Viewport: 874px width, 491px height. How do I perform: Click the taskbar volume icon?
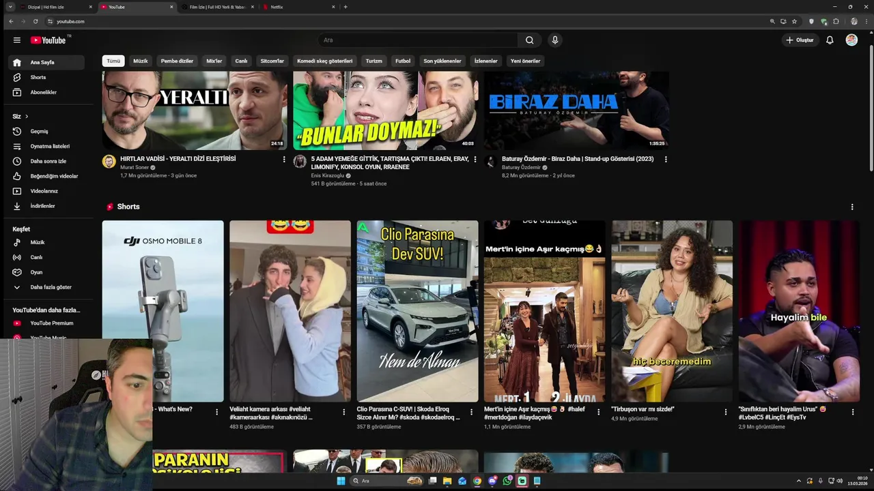tap(839, 481)
